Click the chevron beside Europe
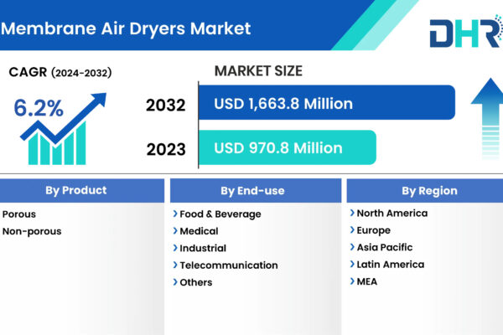This screenshot has height=335, width=503. click(x=352, y=229)
